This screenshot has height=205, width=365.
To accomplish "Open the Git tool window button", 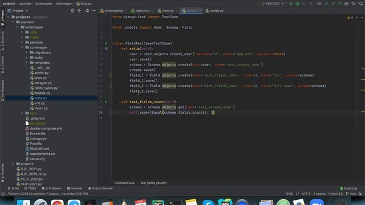I will (13, 188).
